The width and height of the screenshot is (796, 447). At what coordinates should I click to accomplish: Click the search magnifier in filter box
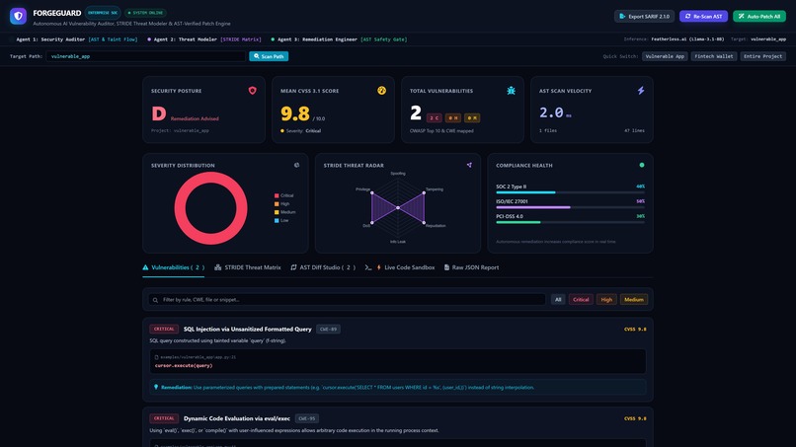(155, 300)
